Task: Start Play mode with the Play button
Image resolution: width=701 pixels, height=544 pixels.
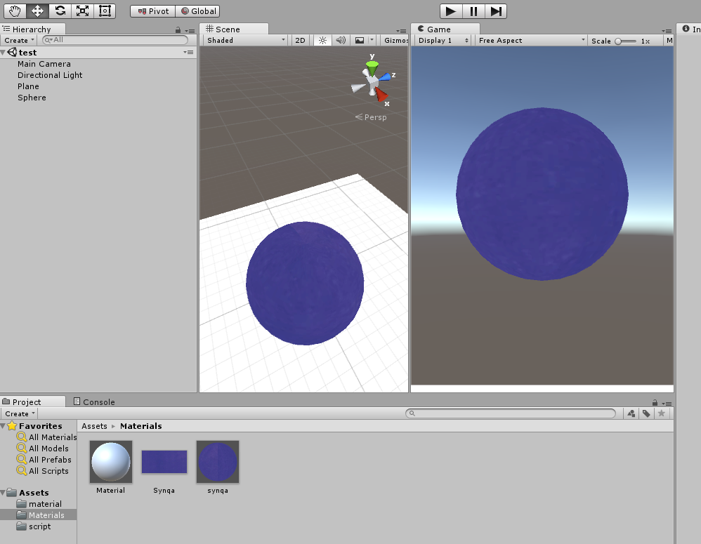Action: pyautogui.click(x=451, y=11)
